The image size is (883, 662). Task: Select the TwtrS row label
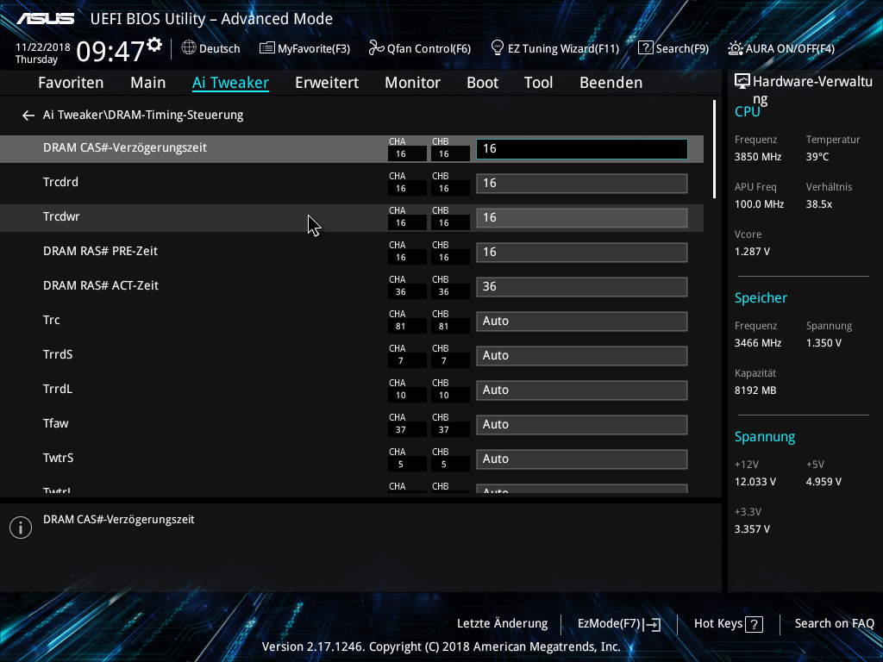[x=58, y=459]
